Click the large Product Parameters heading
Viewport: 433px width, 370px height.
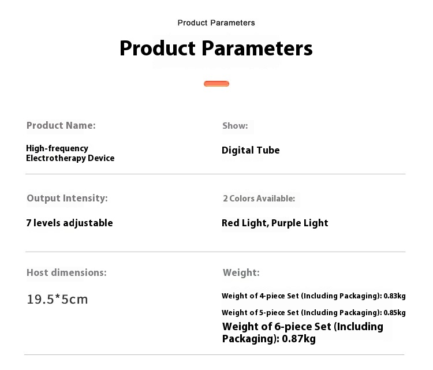click(216, 48)
